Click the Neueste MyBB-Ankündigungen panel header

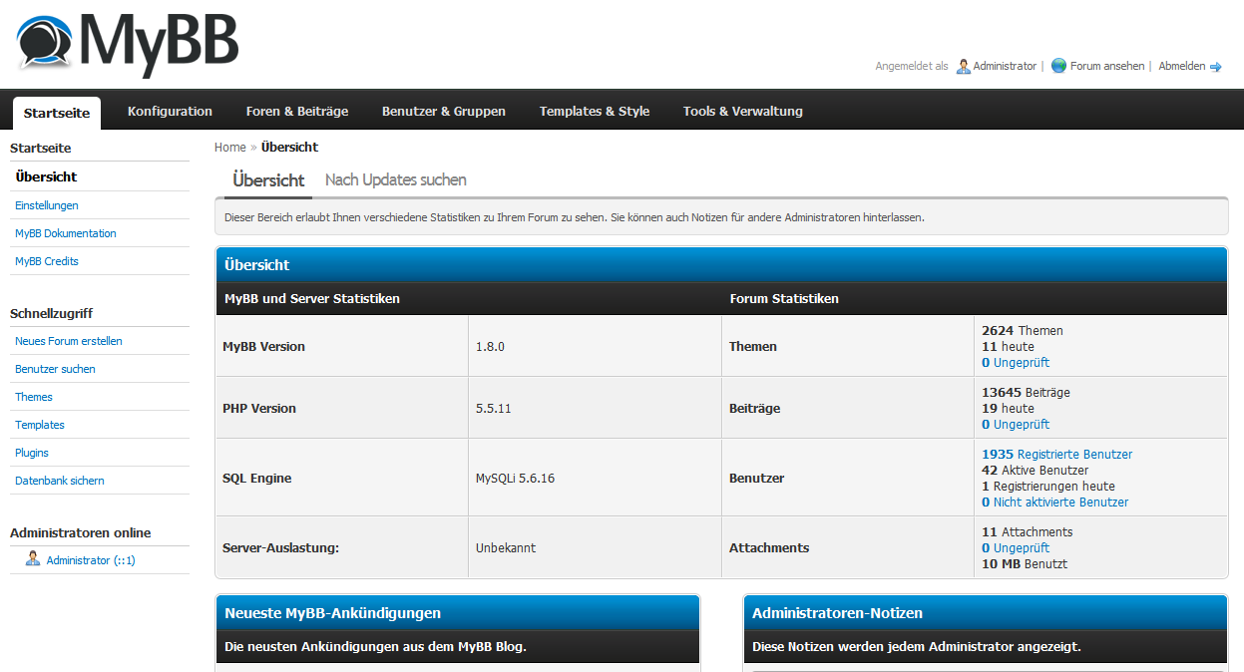point(458,612)
